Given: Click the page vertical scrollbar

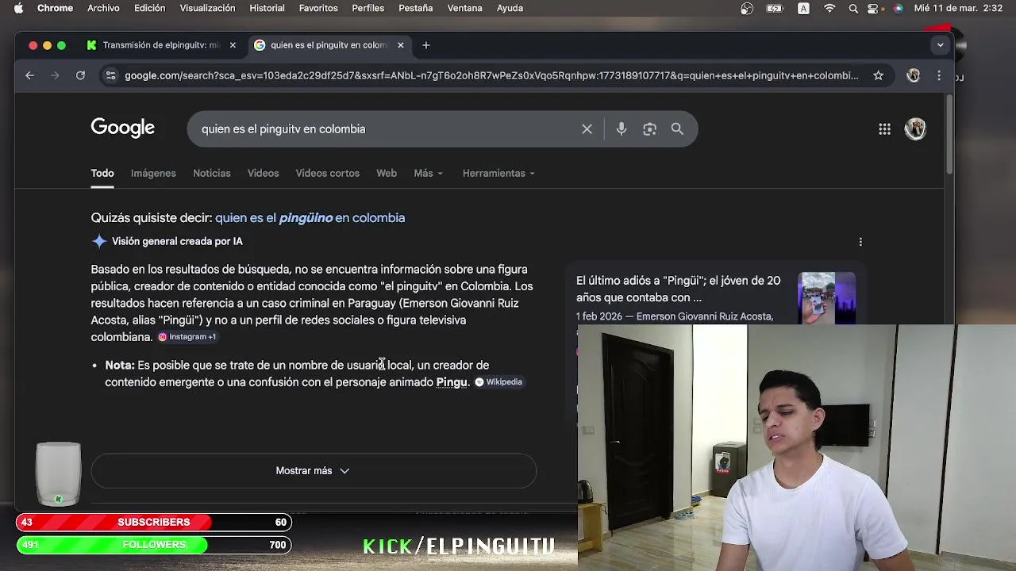Looking at the screenshot, I should click(949, 135).
